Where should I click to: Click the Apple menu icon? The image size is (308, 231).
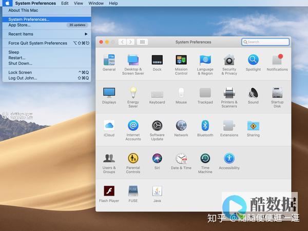pyautogui.click(x=8, y=3)
